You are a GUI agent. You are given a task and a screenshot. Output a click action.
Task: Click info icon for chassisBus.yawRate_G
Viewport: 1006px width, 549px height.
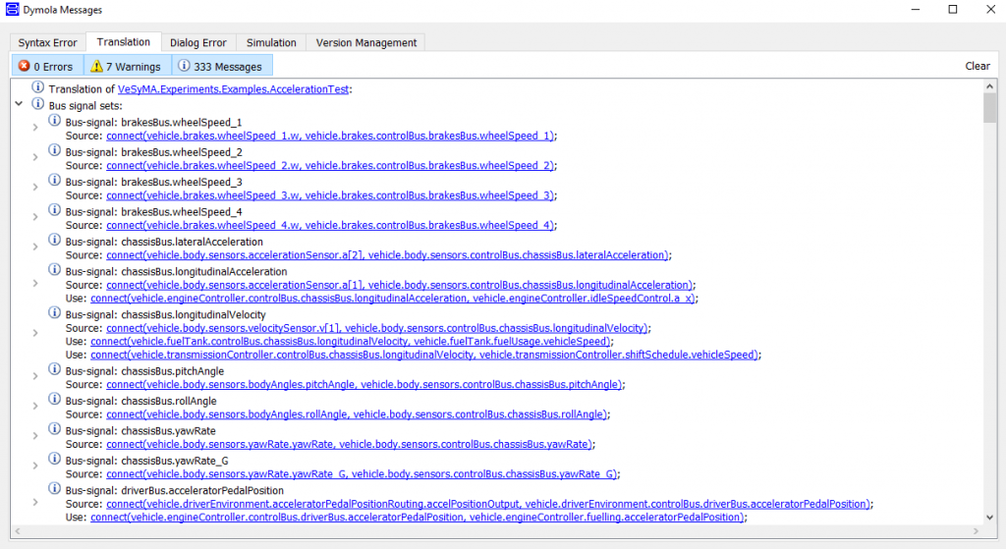pos(55,460)
